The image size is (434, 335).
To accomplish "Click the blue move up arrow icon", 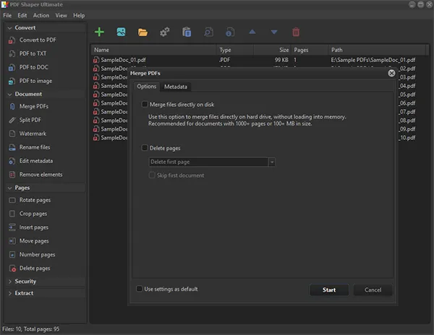I will [x=252, y=32].
